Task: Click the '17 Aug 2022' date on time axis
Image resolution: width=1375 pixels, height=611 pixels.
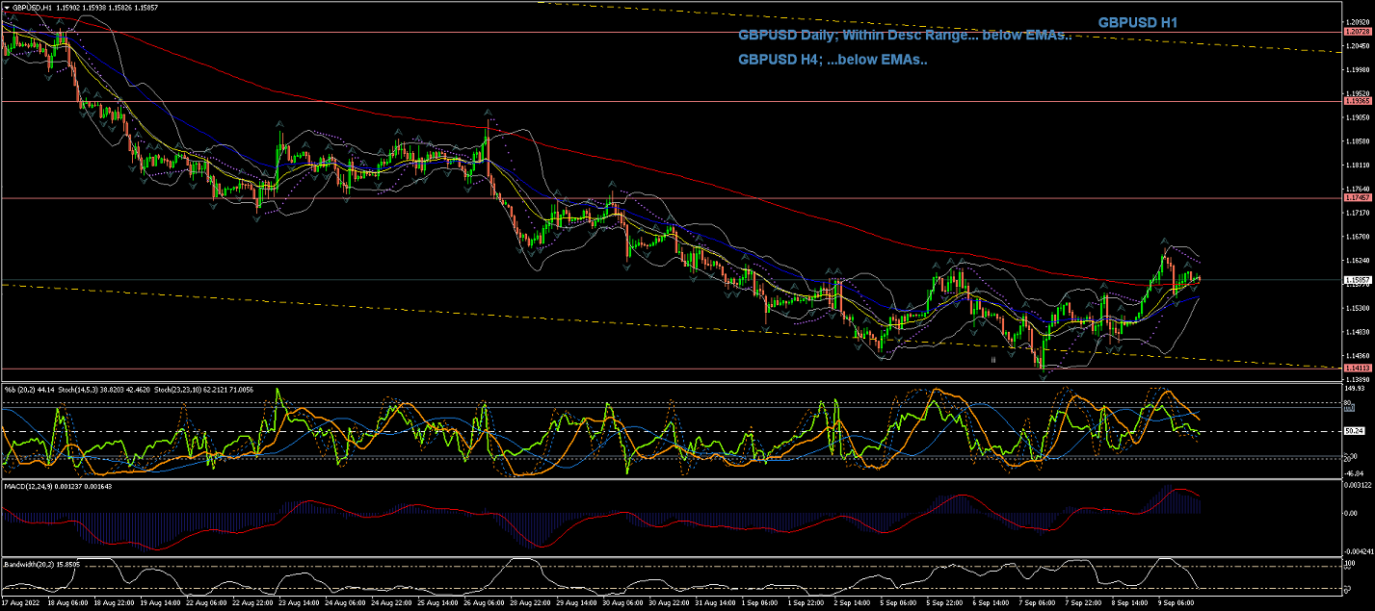Action: click(x=21, y=603)
